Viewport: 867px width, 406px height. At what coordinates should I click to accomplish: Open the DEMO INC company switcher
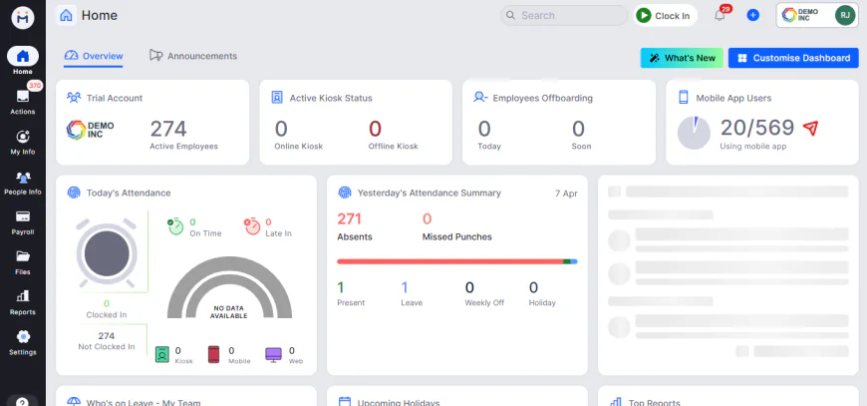click(801, 15)
